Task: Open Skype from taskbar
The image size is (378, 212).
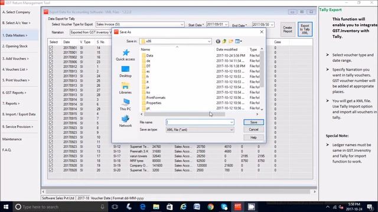Action: pos(224,207)
